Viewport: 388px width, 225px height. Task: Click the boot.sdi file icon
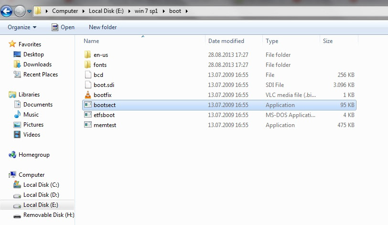[x=88, y=85]
